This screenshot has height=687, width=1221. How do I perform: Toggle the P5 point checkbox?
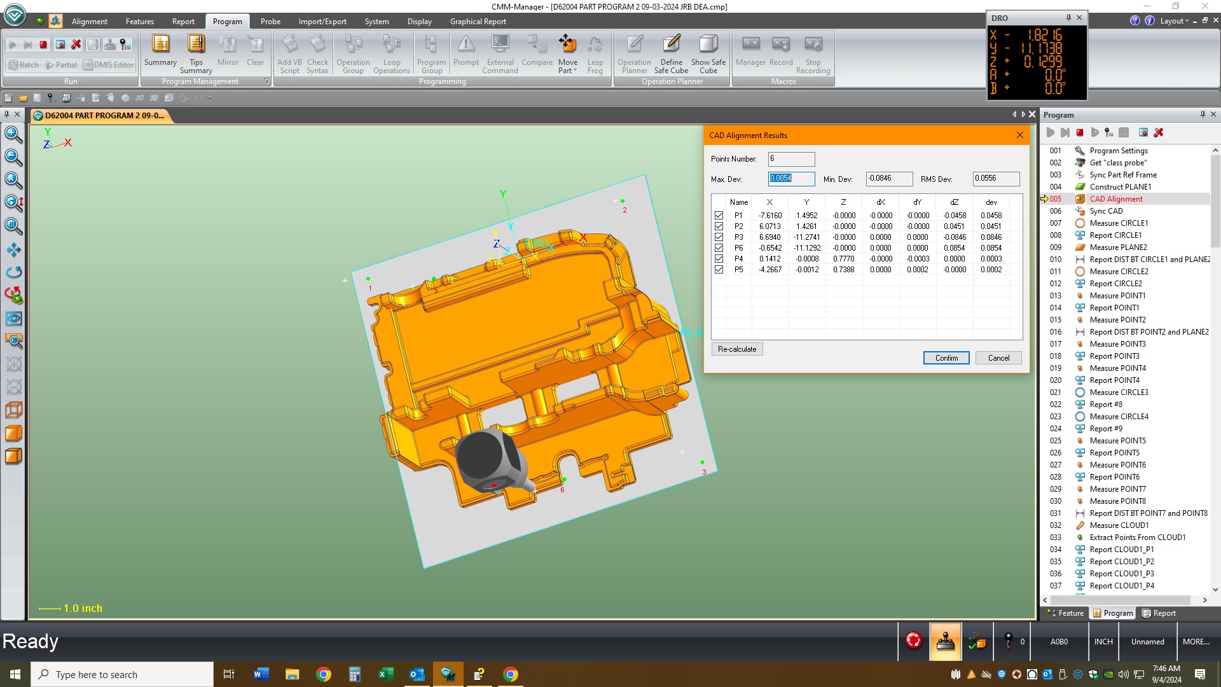pos(719,270)
